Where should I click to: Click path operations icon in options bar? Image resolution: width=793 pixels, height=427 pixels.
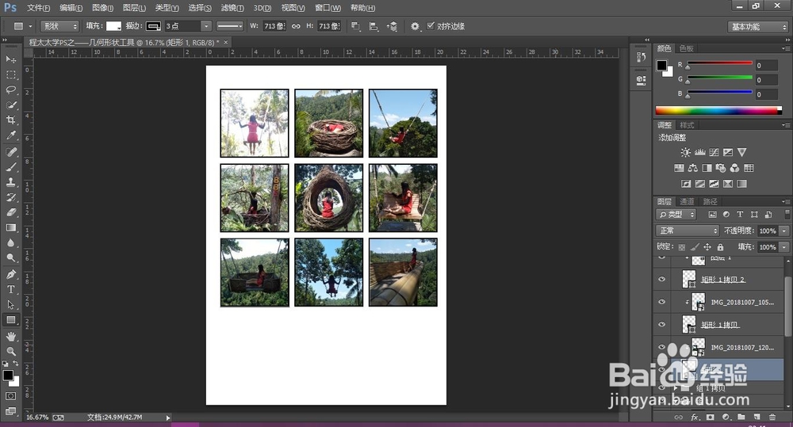[x=355, y=26]
